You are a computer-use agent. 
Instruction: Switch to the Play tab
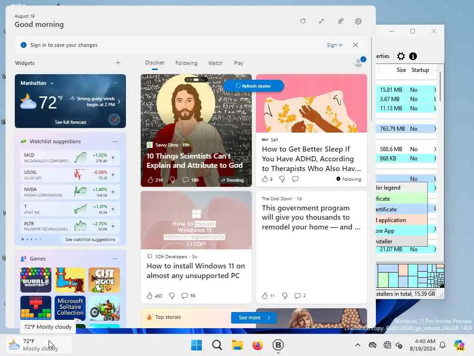point(238,63)
